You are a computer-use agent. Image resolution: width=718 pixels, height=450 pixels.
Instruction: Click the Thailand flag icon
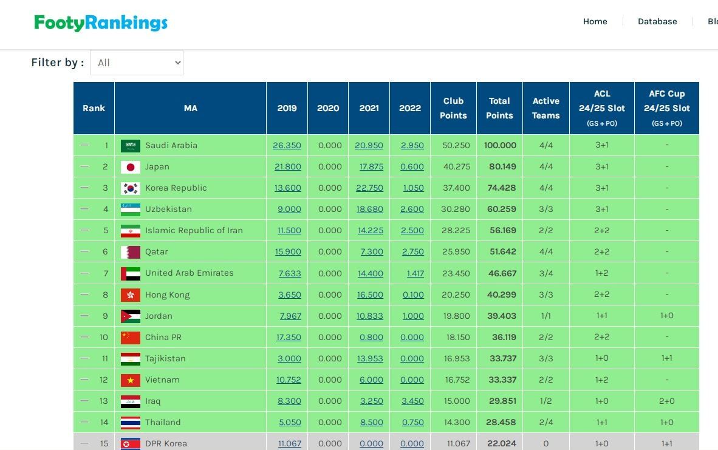click(130, 423)
